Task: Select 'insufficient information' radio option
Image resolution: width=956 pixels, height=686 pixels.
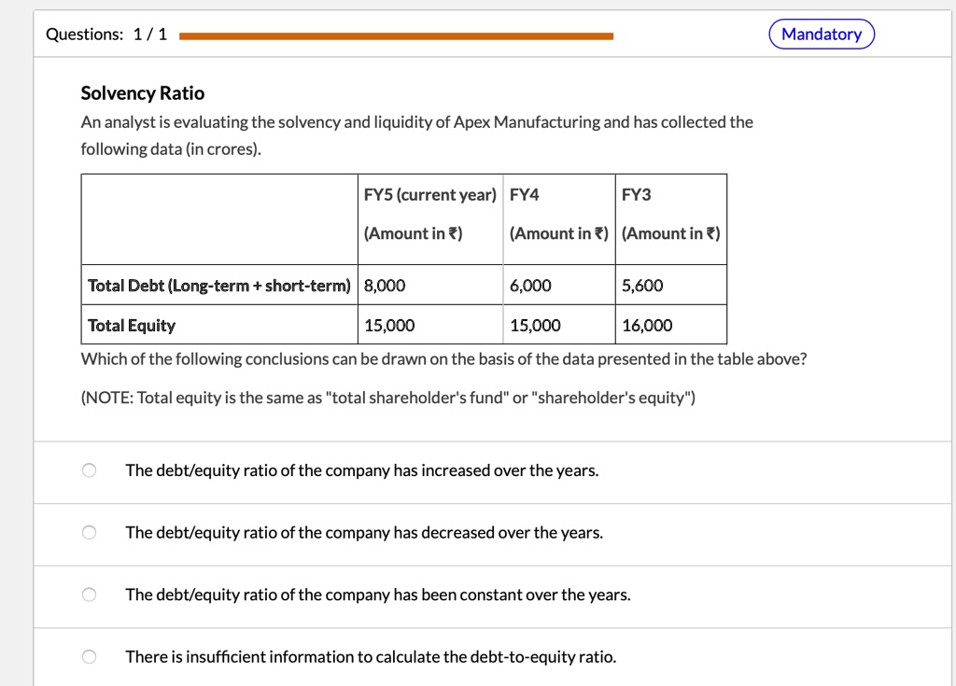Action: [x=89, y=657]
